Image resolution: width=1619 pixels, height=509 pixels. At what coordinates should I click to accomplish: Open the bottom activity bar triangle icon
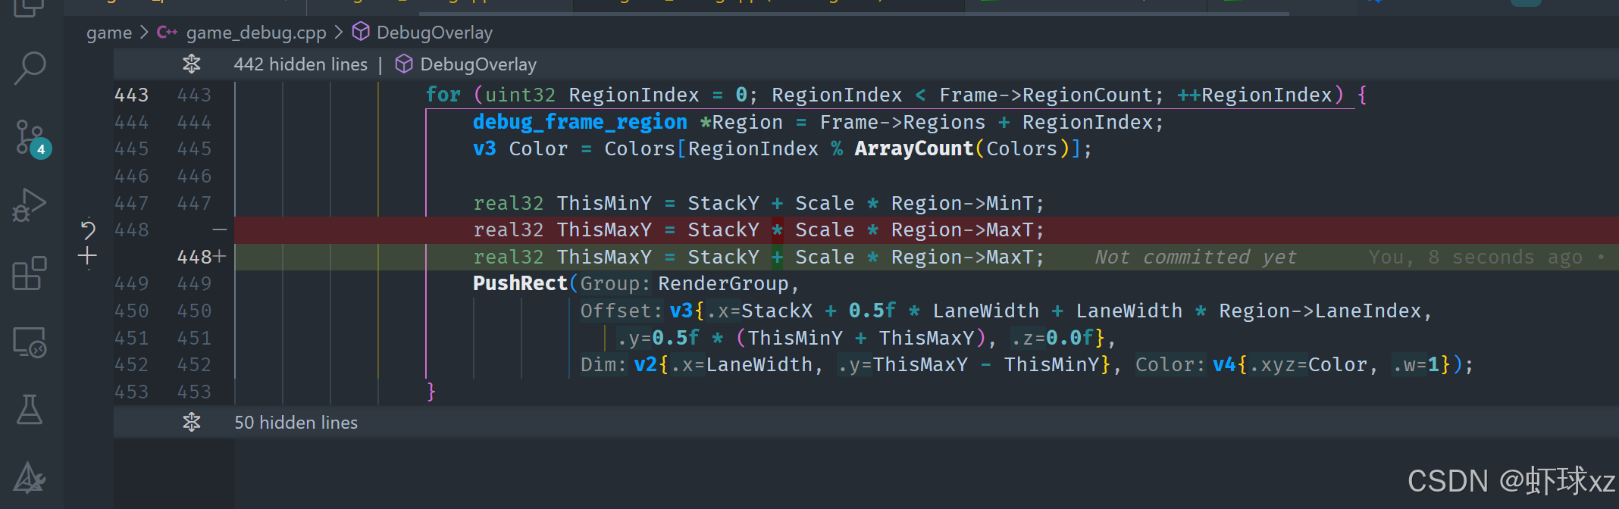pos(30,478)
